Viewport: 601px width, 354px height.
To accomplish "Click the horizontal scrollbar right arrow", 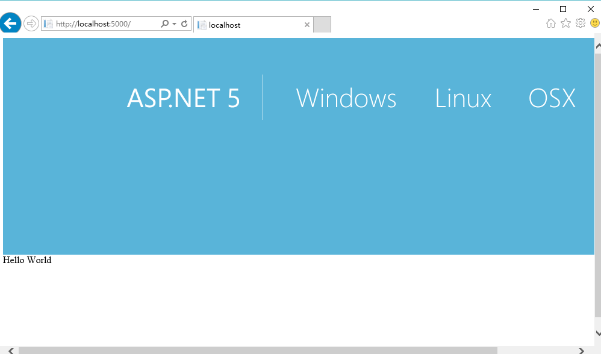I will click(x=582, y=350).
